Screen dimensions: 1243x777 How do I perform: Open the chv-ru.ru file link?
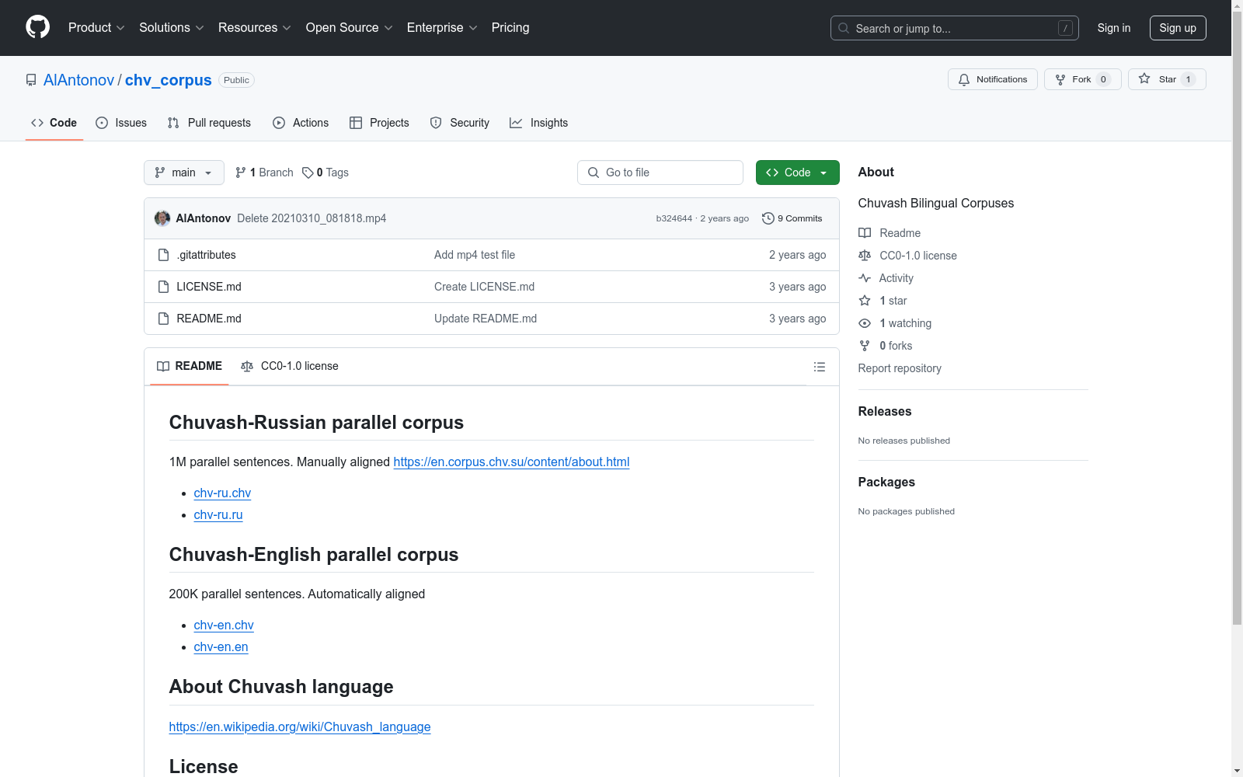coord(218,515)
